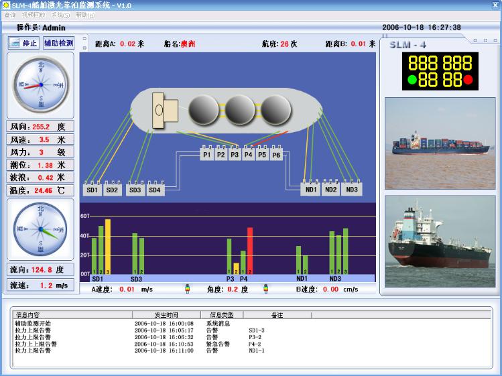Sort log by 信息类型 column header
This screenshot has width=502, height=376.
click(x=221, y=314)
